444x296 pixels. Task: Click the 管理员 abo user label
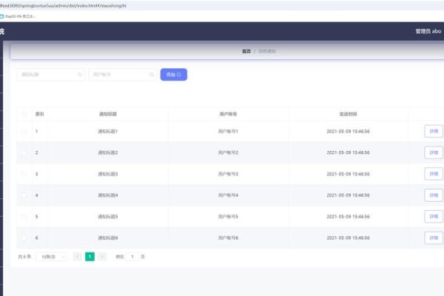pos(428,31)
